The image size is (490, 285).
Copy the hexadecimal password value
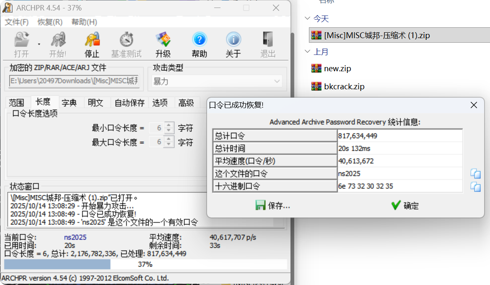pos(475,187)
